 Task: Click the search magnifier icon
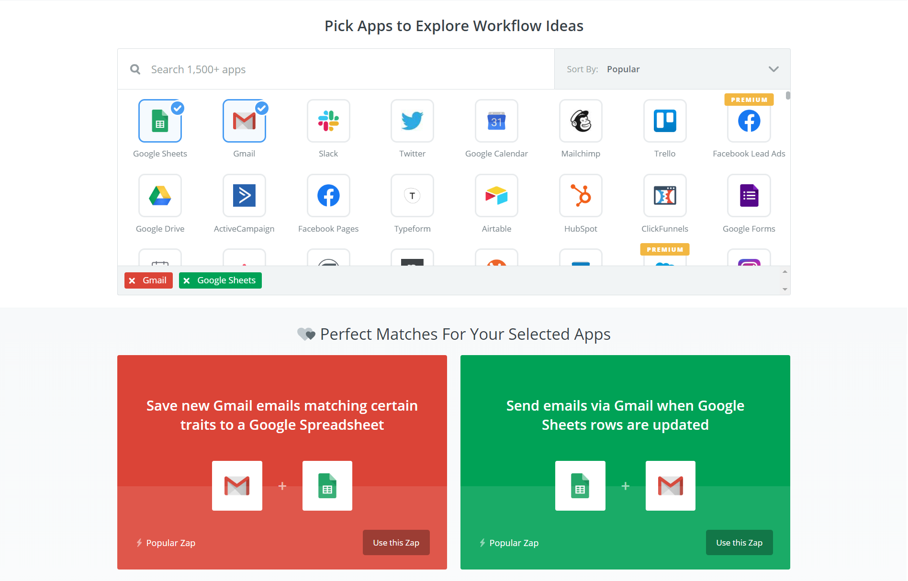click(x=135, y=69)
